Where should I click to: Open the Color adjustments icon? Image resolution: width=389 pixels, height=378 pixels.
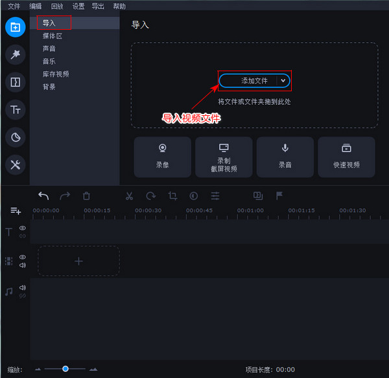193,196
